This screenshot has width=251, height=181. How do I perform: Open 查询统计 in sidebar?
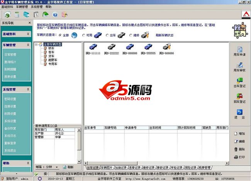pos(10,62)
